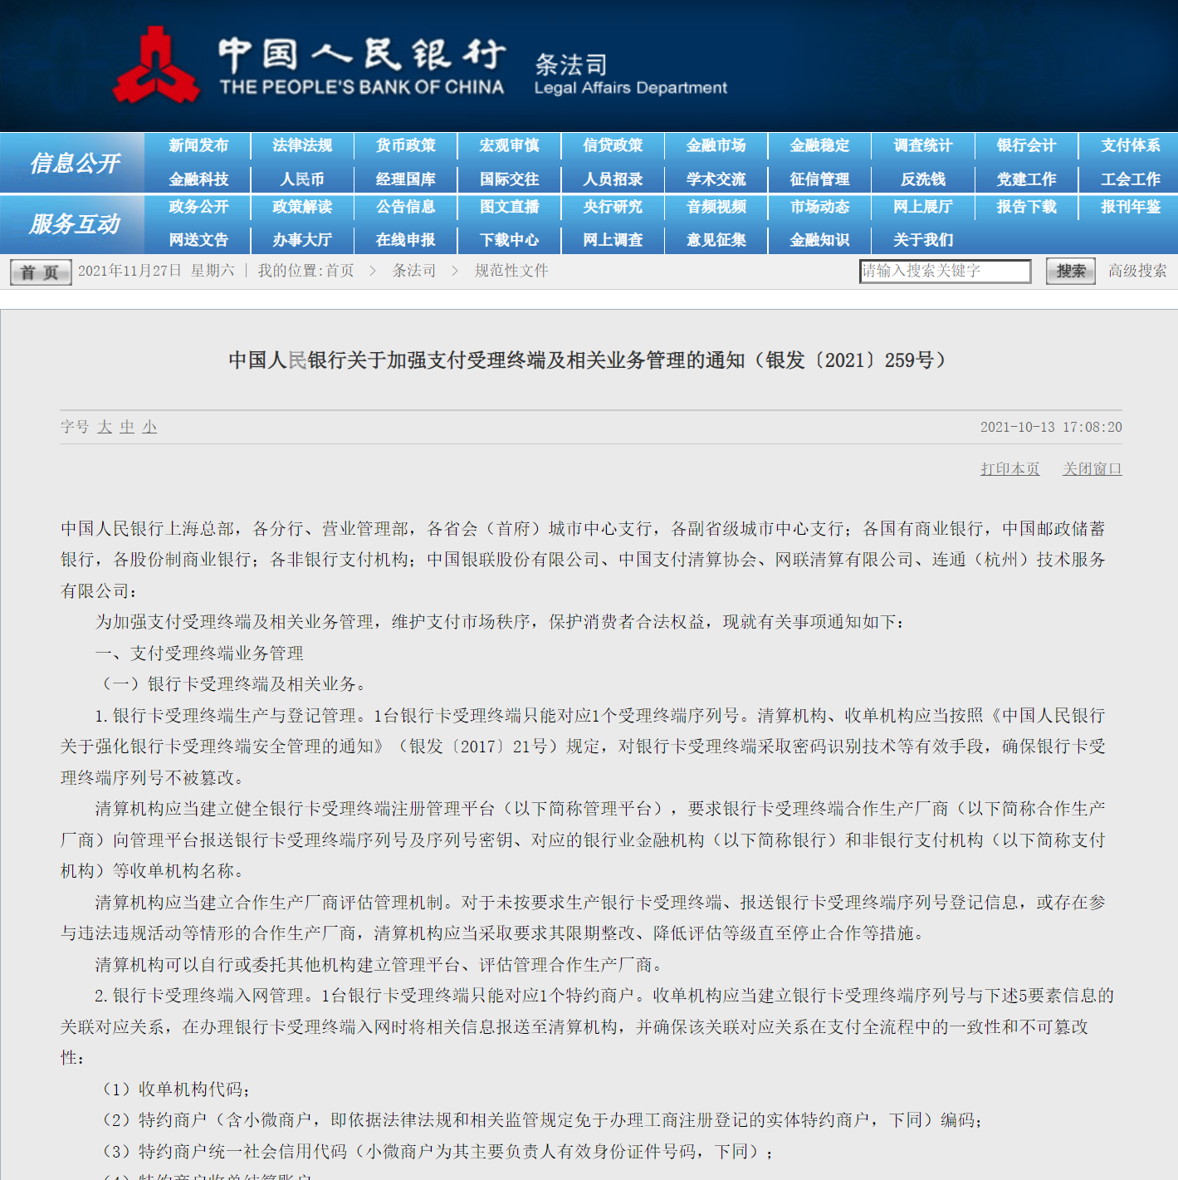The width and height of the screenshot is (1178, 1180).
Task: Click 关闭窗口 close window link
Action: pyautogui.click(x=1092, y=469)
